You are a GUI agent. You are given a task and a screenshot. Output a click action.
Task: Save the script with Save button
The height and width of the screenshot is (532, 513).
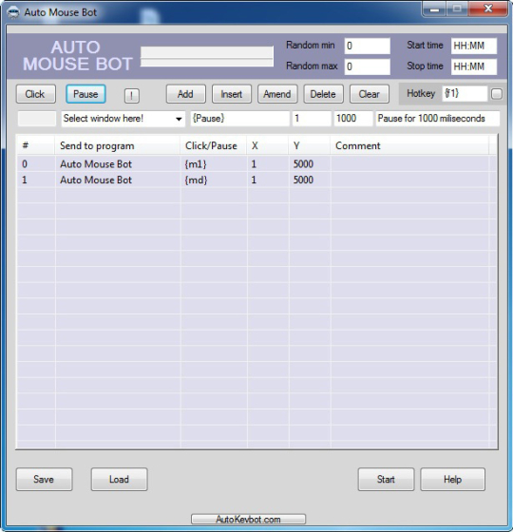pos(44,480)
